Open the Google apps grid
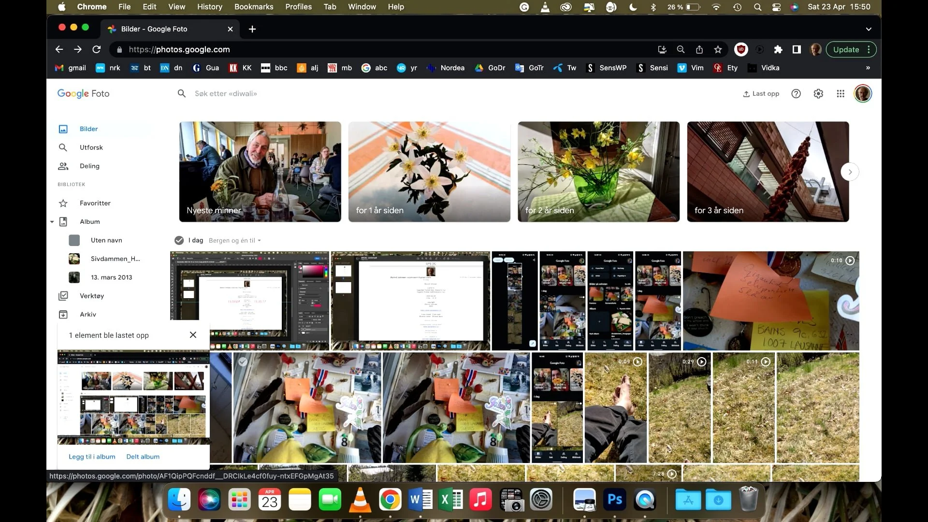Image resolution: width=928 pixels, height=522 pixels. coord(841,94)
